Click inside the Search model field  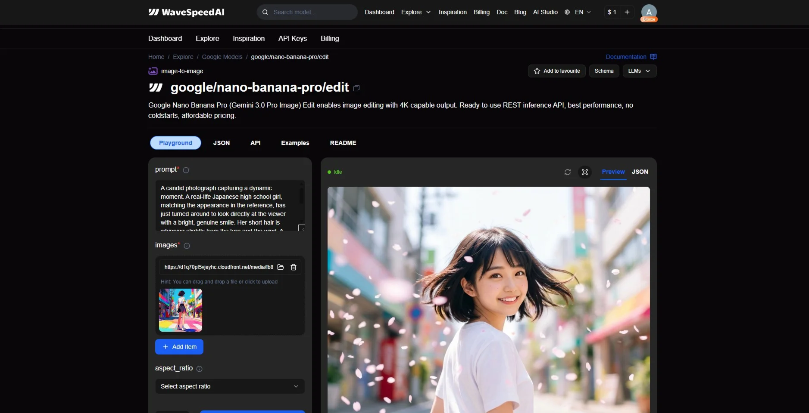[x=310, y=12]
